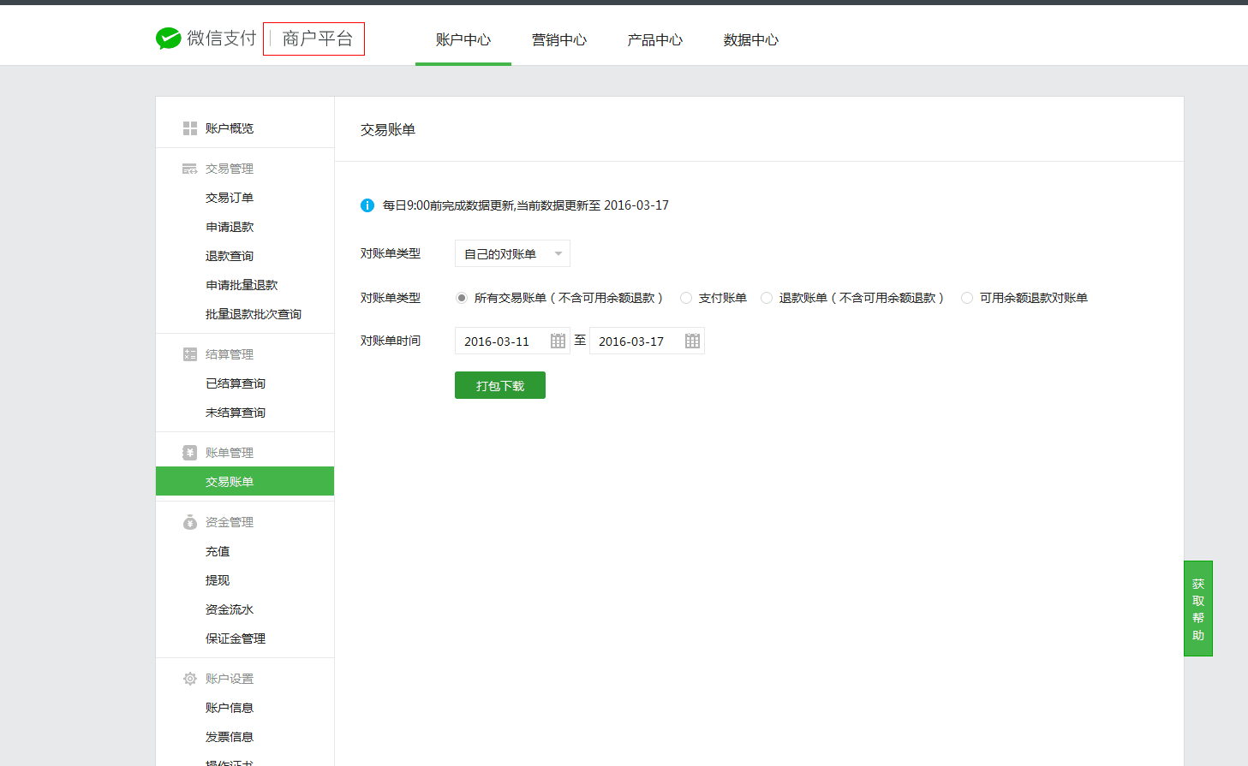Click the 账户概览 grid icon
1248x766 pixels.
click(x=190, y=128)
